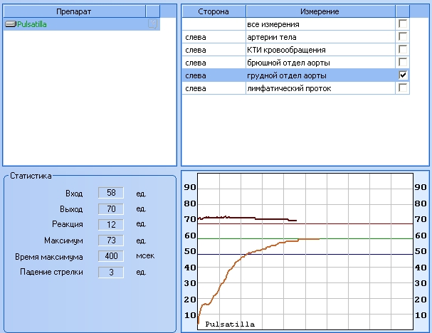Select the 'артерии тела' measurement text
The width and height of the screenshot is (432, 333).
[x=272, y=37]
